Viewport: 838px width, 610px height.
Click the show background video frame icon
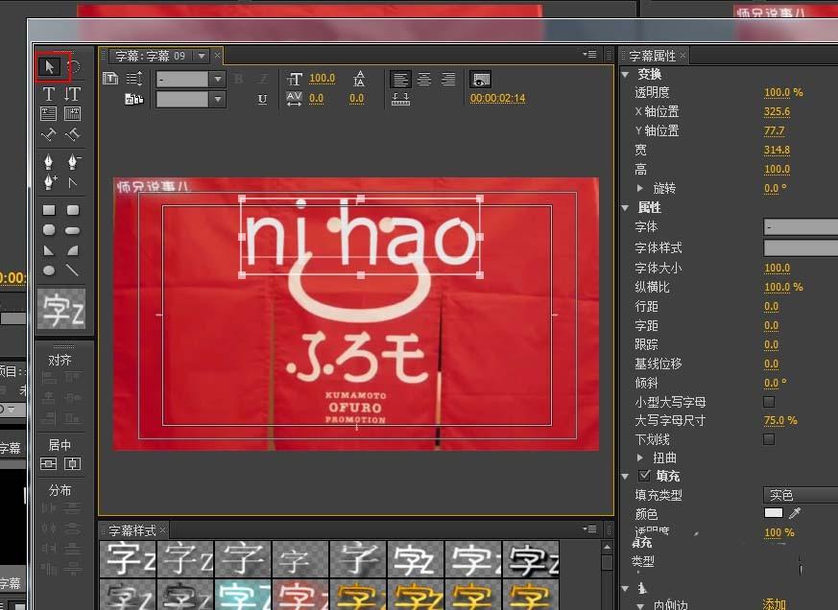[480, 81]
